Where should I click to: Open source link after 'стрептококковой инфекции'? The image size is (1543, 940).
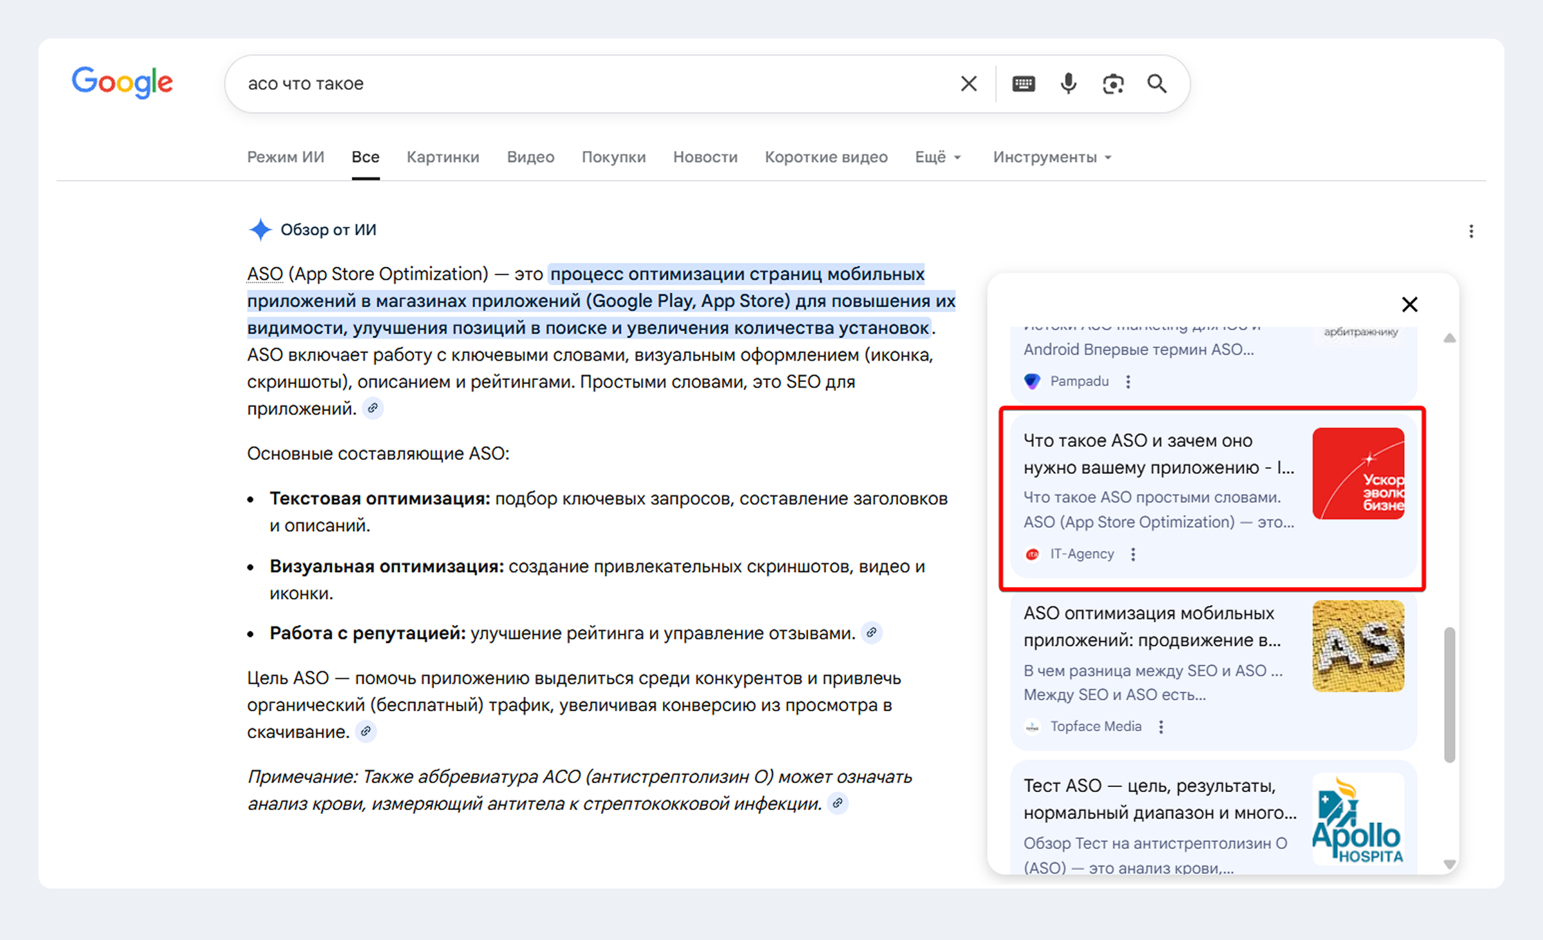(838, 803)
